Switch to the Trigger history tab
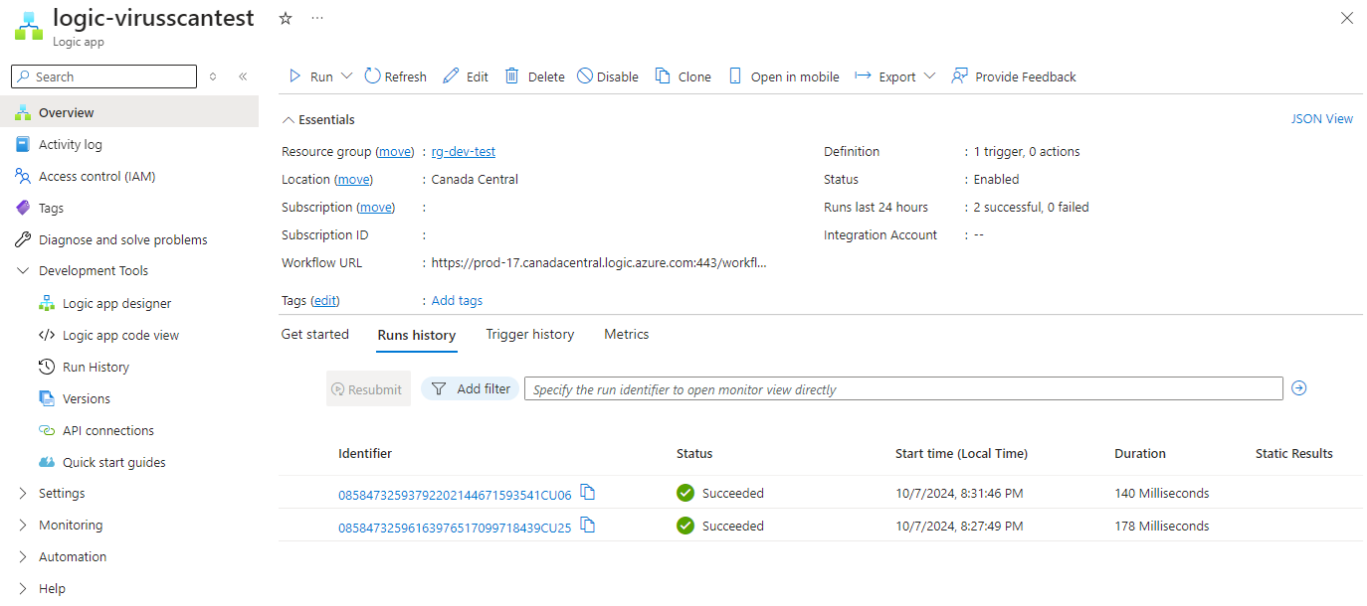The height and width of the screenshot is (606, 1367). pos(530,335)
